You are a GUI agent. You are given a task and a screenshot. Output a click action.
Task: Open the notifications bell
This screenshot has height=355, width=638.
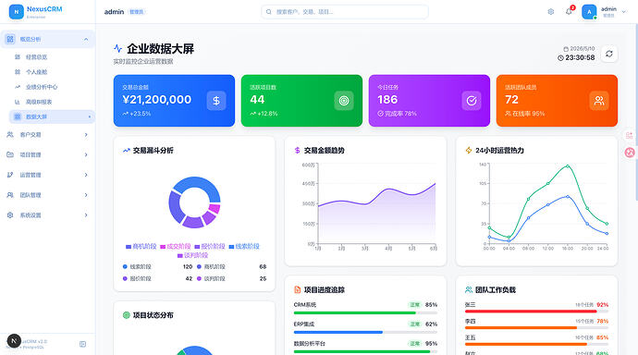(569, 12)
